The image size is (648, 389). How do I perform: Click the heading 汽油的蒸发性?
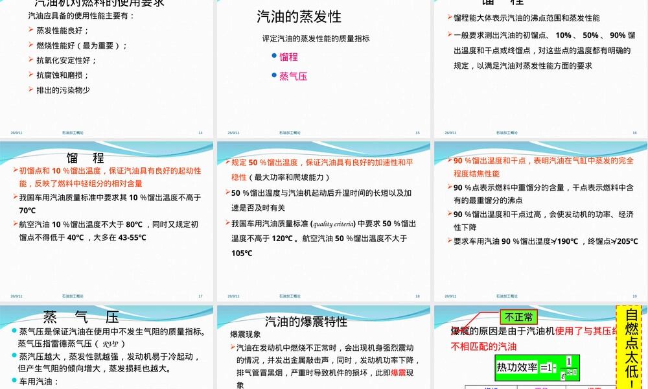tap(299, 17)
